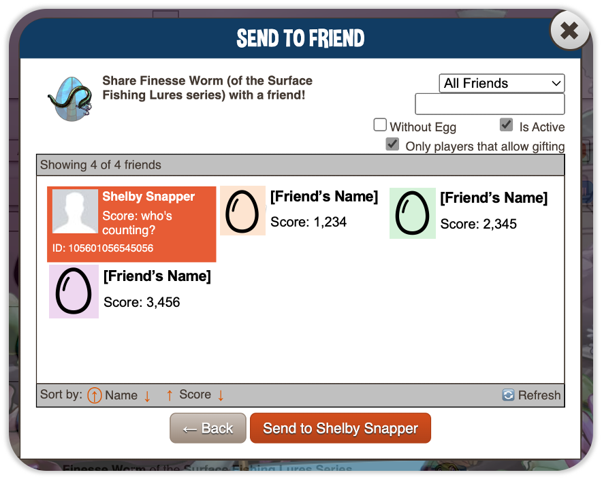Select the green egg icon, score 2,345
The height and width of the screenshot is (479, 602).
(412, 213)
